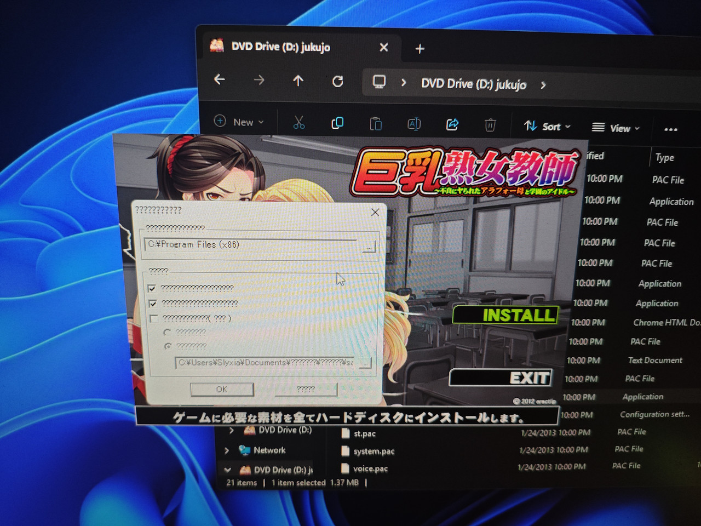This screenshot has width=701, height=526.
Task: Confirm dialog with OK button
Action: coord(222,389)
